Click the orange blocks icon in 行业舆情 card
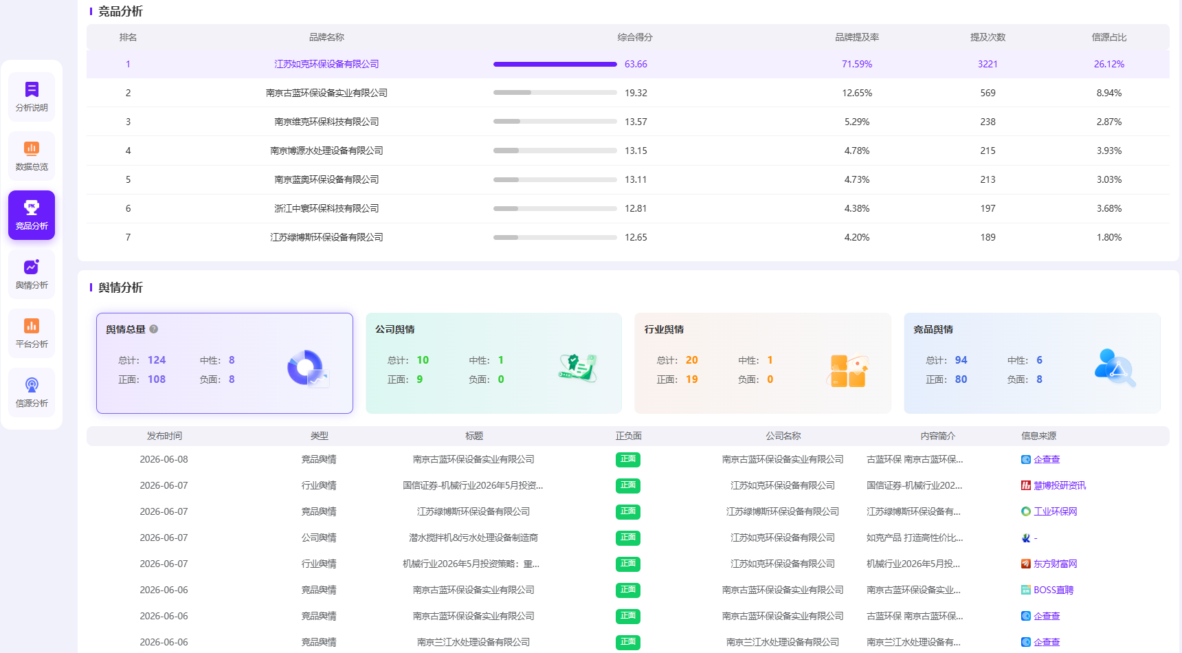This screenshot has width=1182, height=653. (x=847, y=370)
